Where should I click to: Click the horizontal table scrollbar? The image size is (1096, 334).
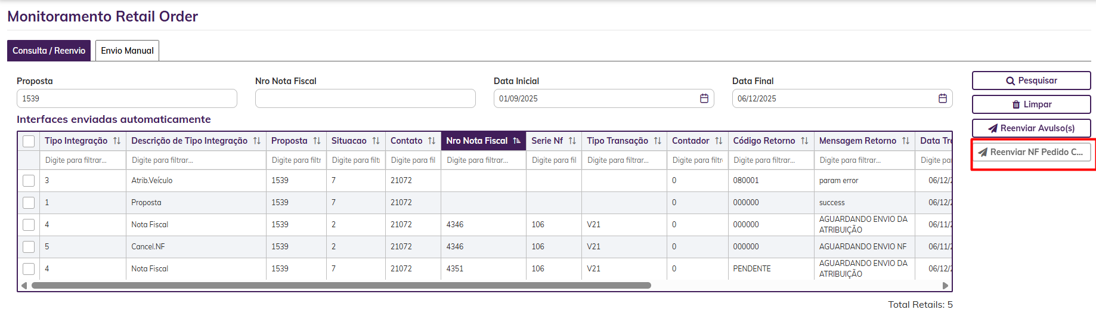coord(341,286)
